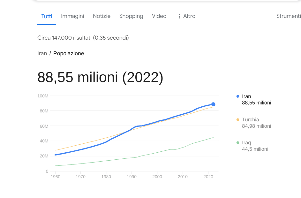Viewport: 301px width, 198px height.
Task: Click the 2022 data point marker
Action: tap(213, 104)
